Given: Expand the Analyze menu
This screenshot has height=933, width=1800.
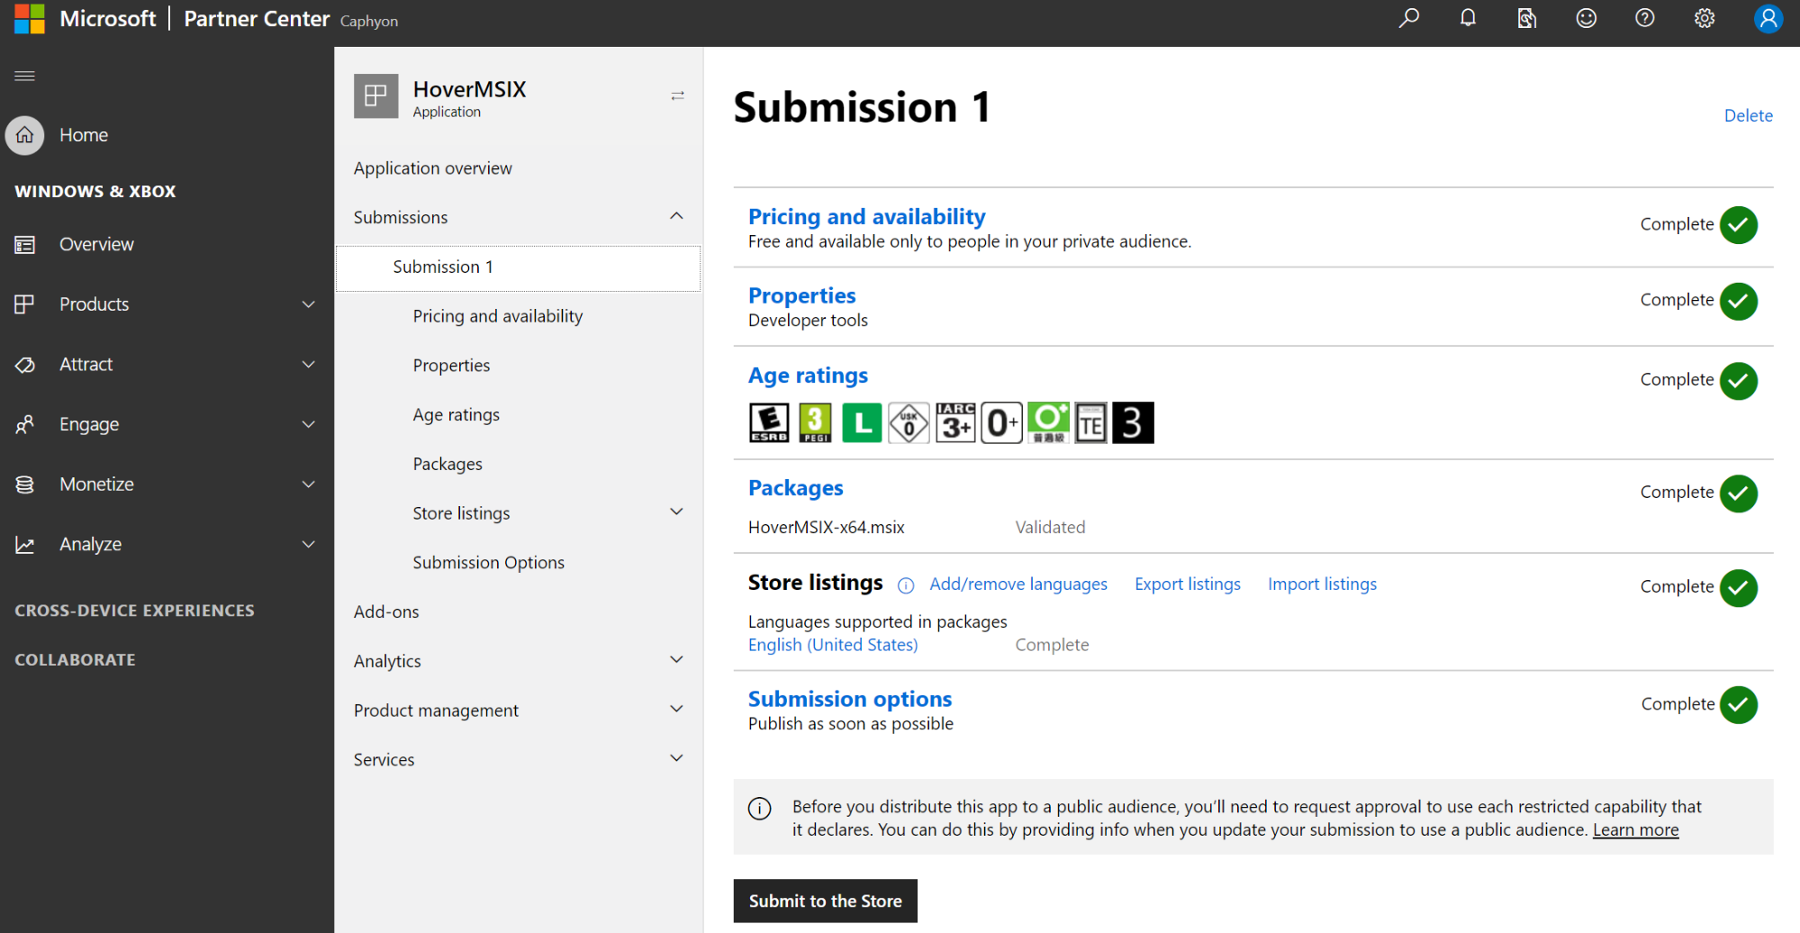Looking at the screenshot, I should [x=309, y=544].
